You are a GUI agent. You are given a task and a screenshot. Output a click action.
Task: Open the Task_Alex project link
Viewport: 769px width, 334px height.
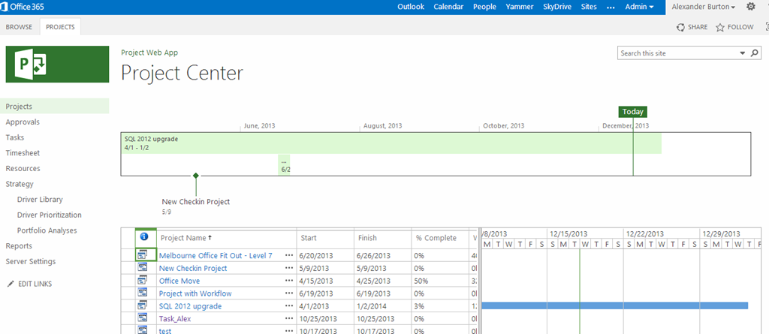[x=175, y=319]
